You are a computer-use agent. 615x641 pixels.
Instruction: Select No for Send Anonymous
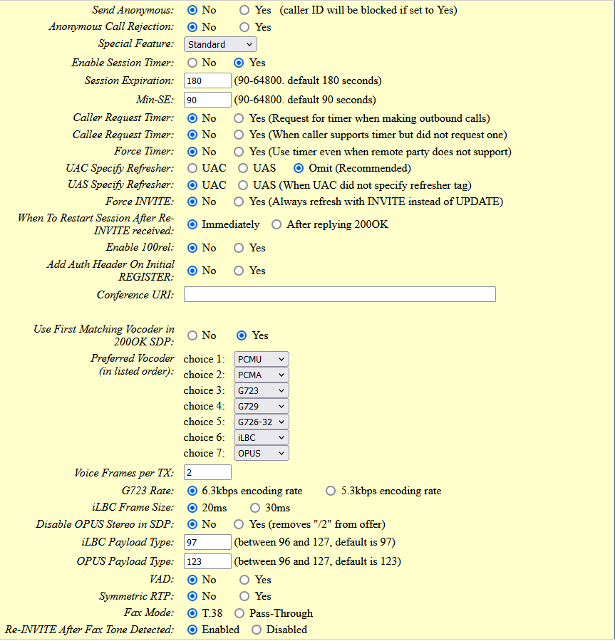pyautogui.click(x=192, y=10)
